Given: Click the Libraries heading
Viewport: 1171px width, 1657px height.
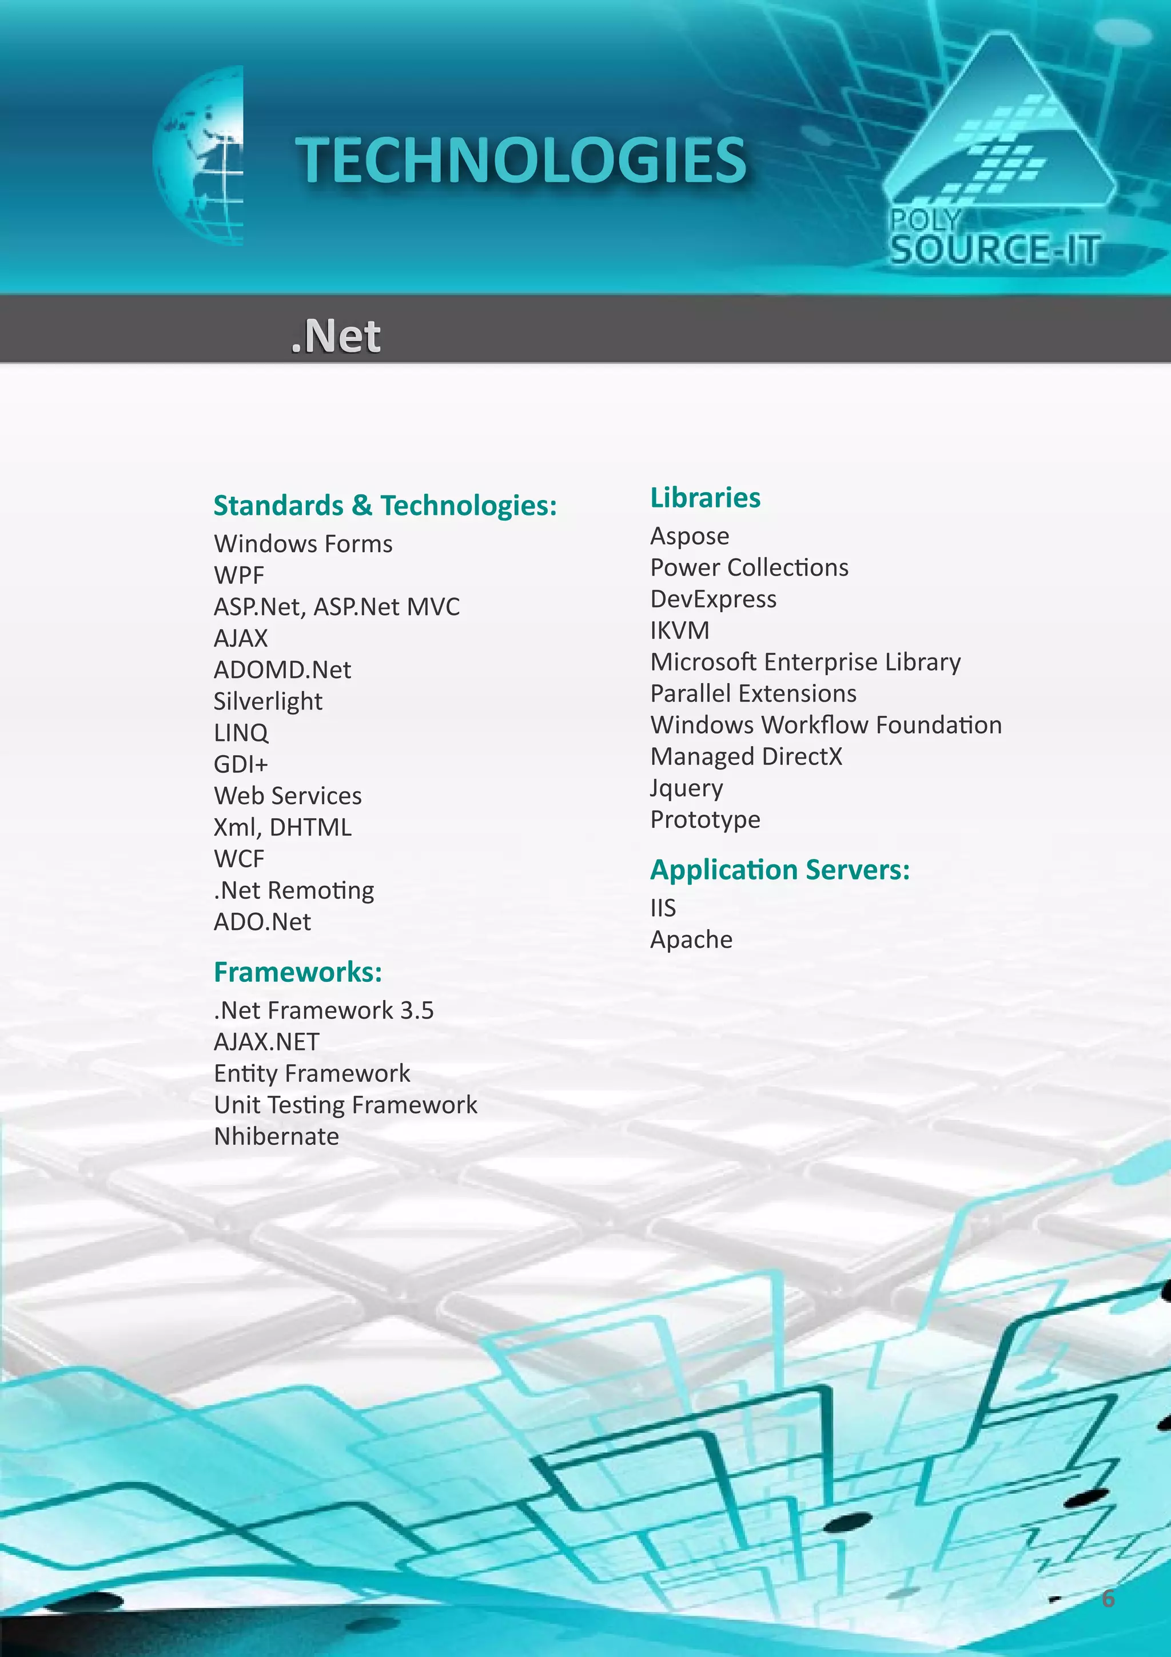Looking at the screenshot, I should pos(704,498).
